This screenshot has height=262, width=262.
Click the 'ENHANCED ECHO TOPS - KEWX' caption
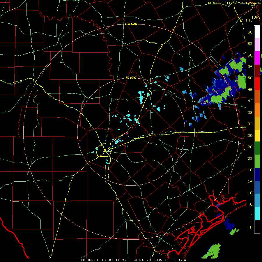(112, 260)
